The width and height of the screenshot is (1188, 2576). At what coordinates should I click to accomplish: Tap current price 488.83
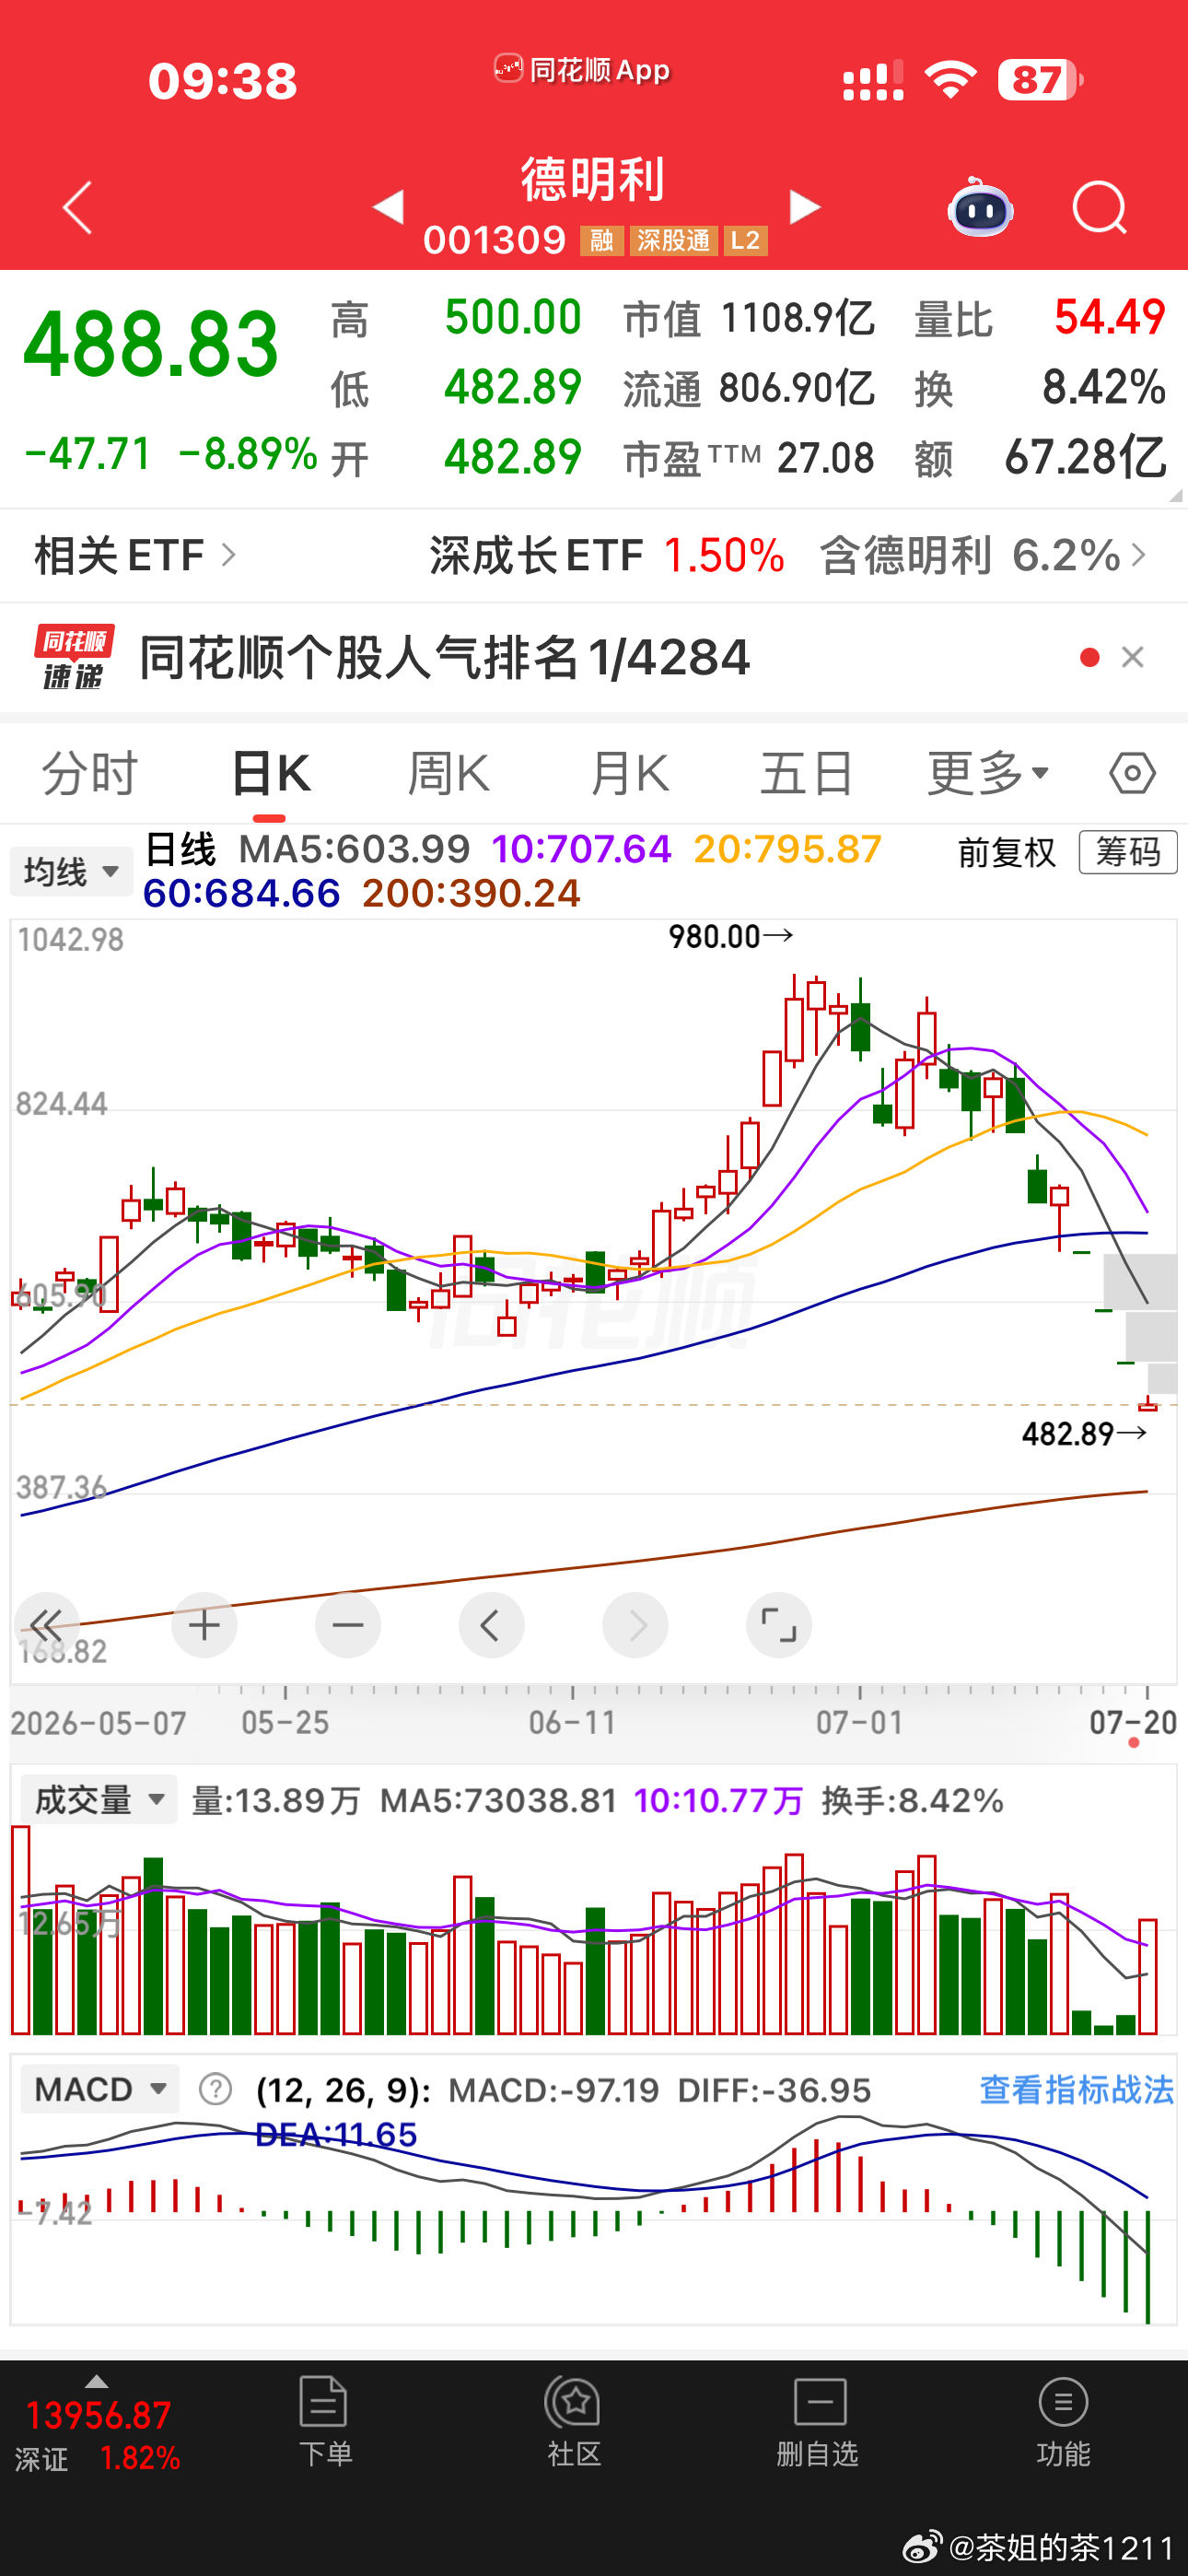tap(151, 344)
